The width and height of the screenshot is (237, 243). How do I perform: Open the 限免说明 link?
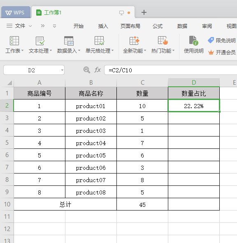(225, 40)
